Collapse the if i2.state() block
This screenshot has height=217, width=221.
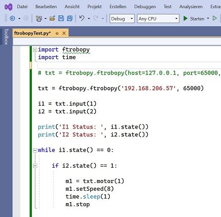(x=35, y=166)
